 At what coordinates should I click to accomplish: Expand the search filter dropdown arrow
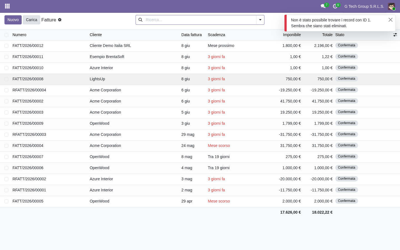tap(260, 20)
